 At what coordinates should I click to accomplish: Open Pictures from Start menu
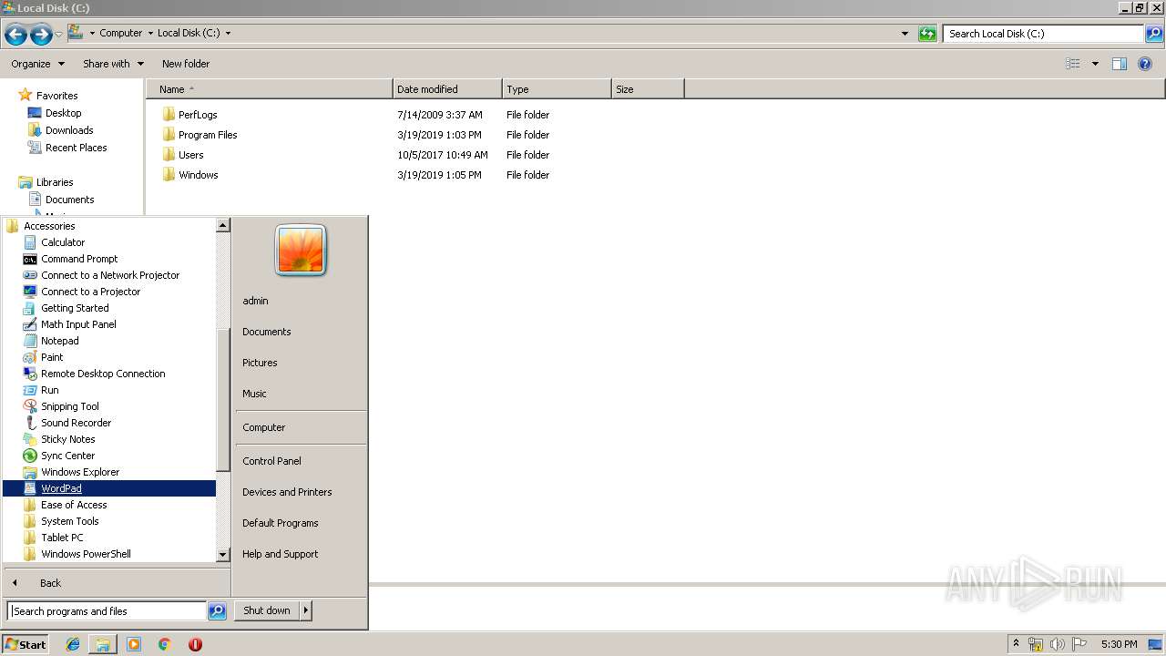[x=260, y=363]
